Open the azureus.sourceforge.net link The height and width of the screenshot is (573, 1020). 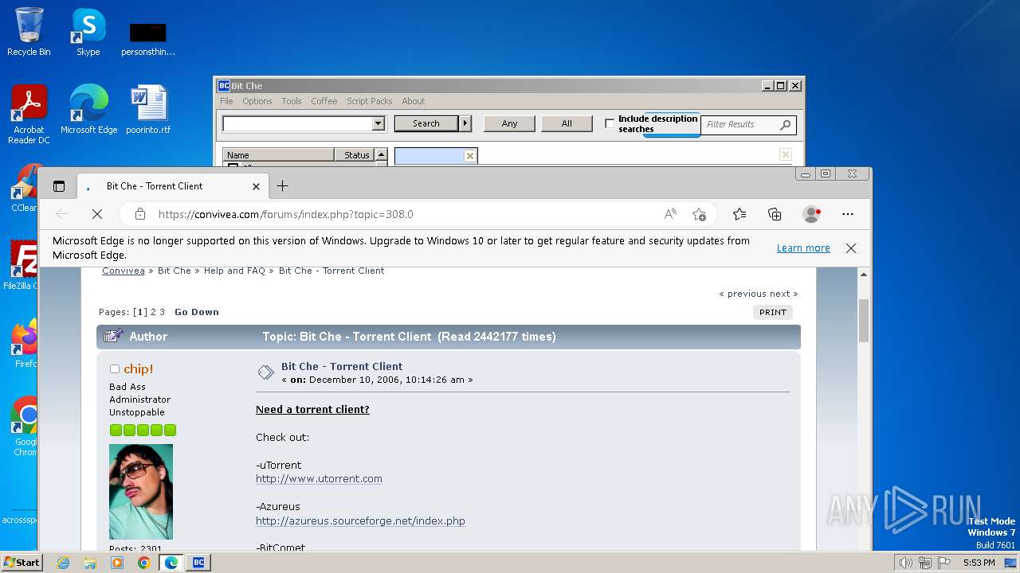pyautogui.click(x=360, y=521)
